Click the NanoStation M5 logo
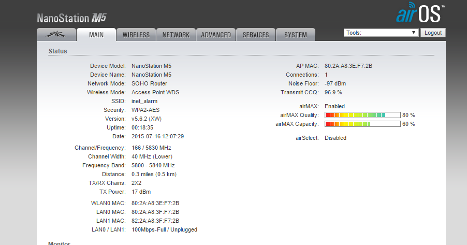The image size is (467, 245). click(71, 18)
